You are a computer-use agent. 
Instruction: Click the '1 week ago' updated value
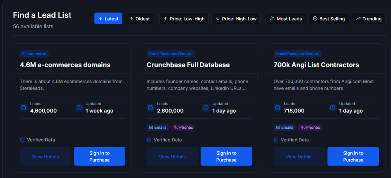99,111
